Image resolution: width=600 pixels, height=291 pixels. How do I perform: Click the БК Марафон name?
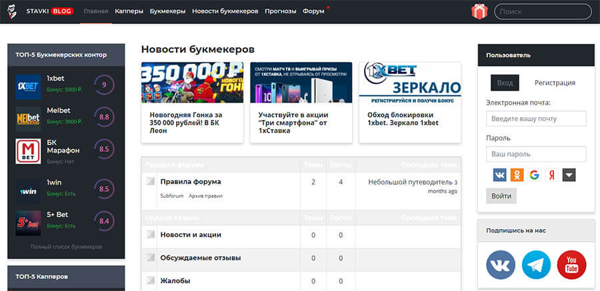pos(63,146)
